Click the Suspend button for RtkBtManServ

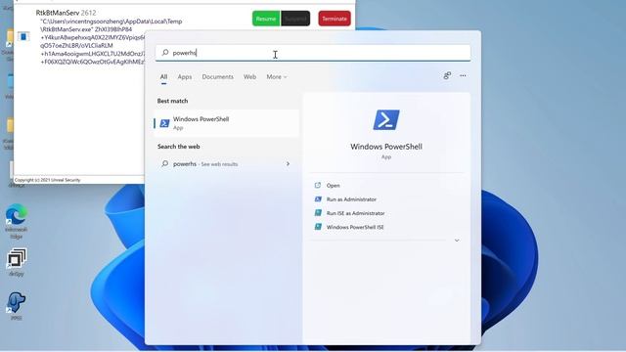click(x=295, y=19)
